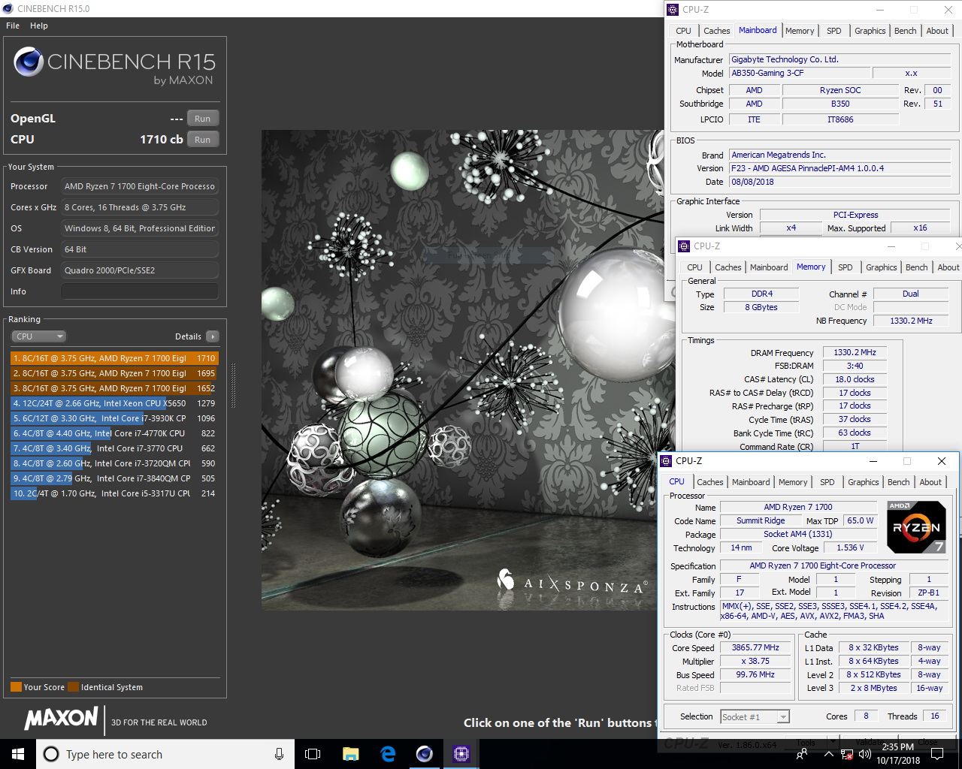This screenshot has width=962, height=769.
Task: Select ranking row with score 1695
Action: (x=114, y=373)
